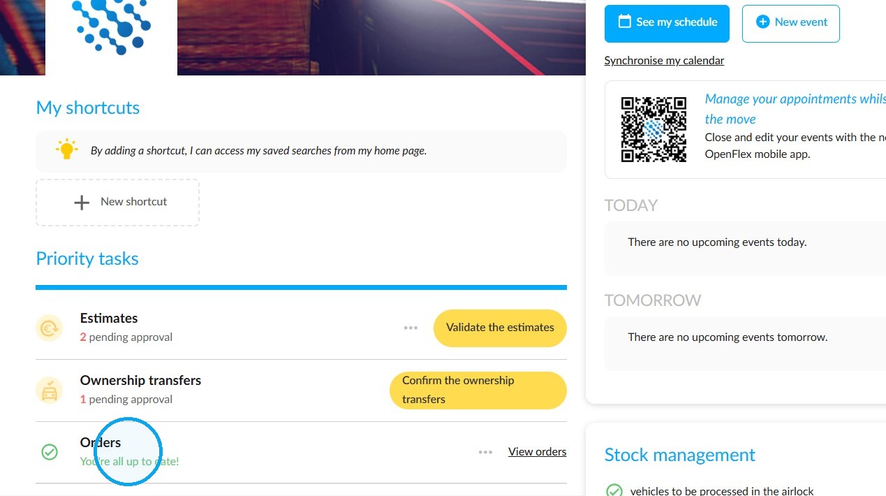This screenshot has width=886, height=496.
Task: Open the View orders link
Action: point(537,452)
